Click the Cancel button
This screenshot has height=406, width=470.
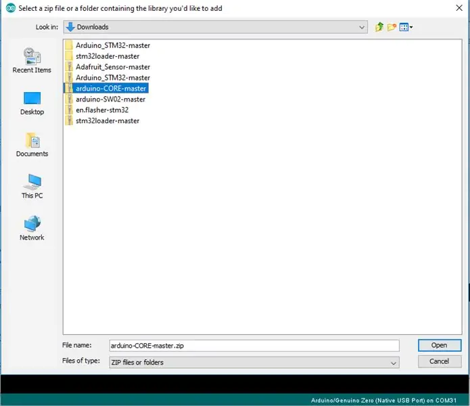point(440,361)
